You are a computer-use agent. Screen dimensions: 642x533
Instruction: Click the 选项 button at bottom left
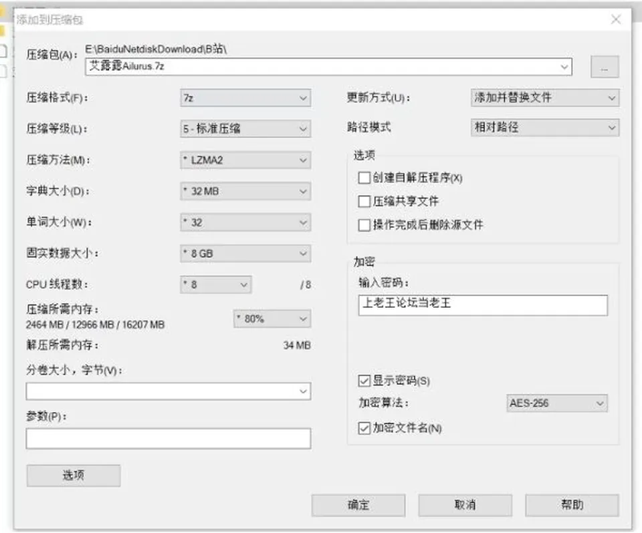pos(74,476)
